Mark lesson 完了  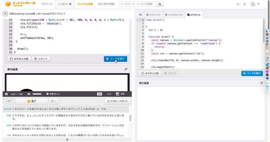32,101
